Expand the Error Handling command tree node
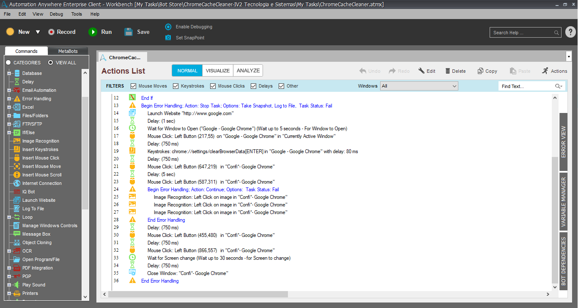 click(x=9, y=99)
